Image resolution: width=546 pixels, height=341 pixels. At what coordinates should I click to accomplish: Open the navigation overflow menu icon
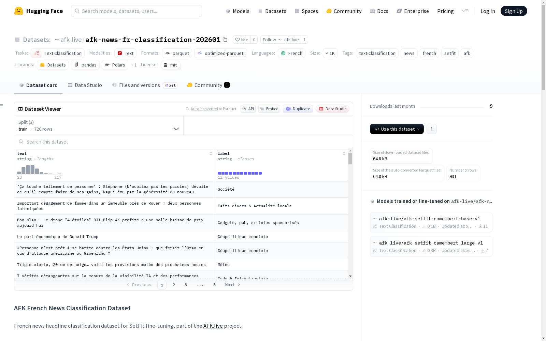coord(465,11)
